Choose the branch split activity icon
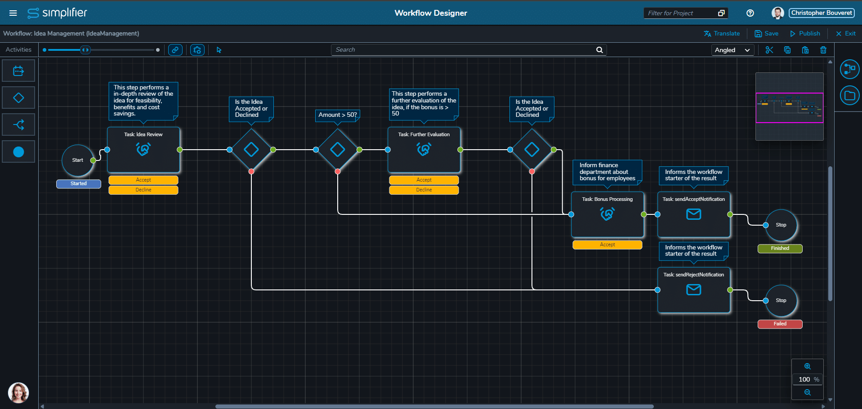The image size is (862, 409). (x=18, y=125)
